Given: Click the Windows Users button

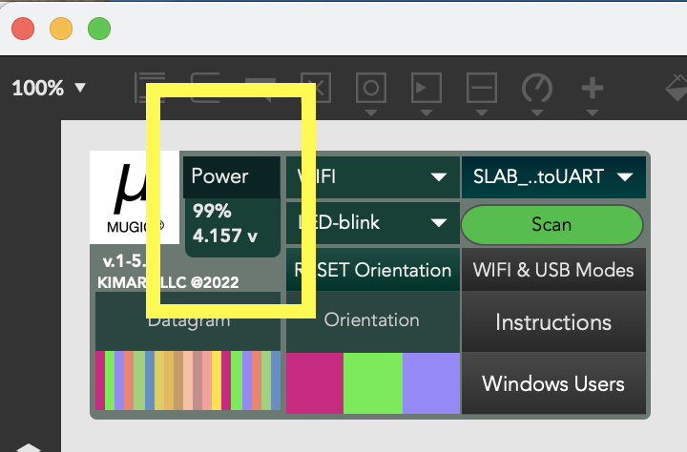Looking at the screenshot, I should 552,384.
